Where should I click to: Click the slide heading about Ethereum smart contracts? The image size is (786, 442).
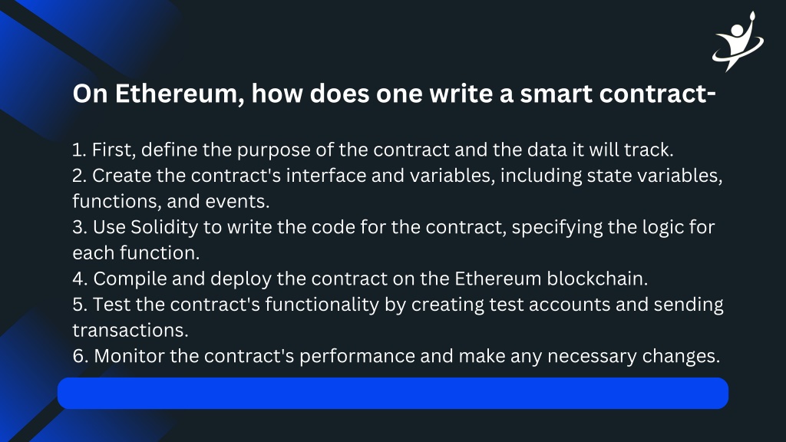(x=394, y=94)
